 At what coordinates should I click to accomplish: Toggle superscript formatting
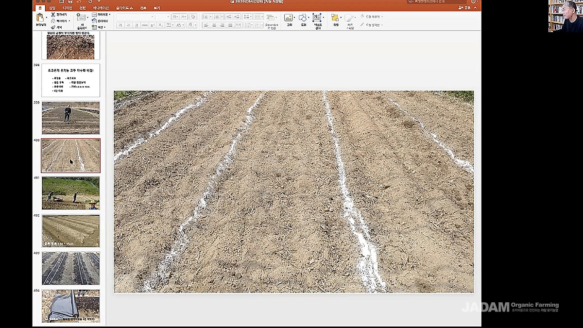(x=153, y=25)
